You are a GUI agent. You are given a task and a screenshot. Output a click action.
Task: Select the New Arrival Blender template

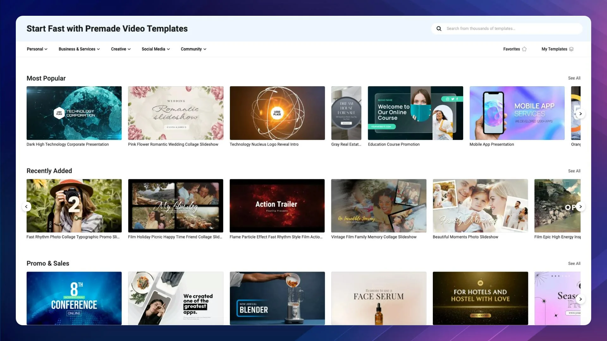pos(277,298)
